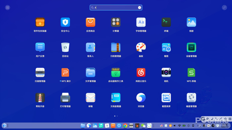Open 文档查看器 document viewer
The image size is (232, 130).
point(116,97)
